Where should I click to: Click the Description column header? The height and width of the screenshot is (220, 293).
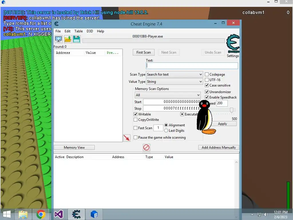tap(75, 157)
